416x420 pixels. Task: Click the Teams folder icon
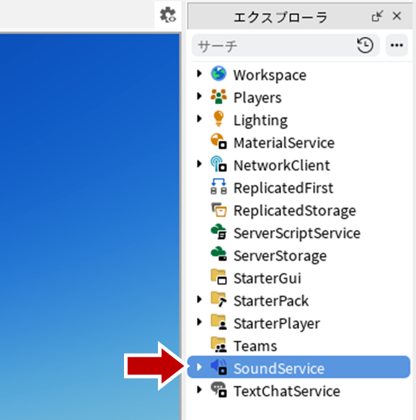[x=218, y=344]
